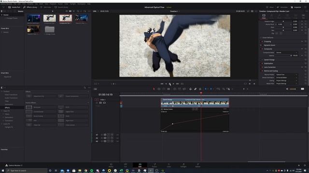This screenshot has width=309, height=173.
Task: Play the timeline in reverse
Action: click(x=166, y=84)
